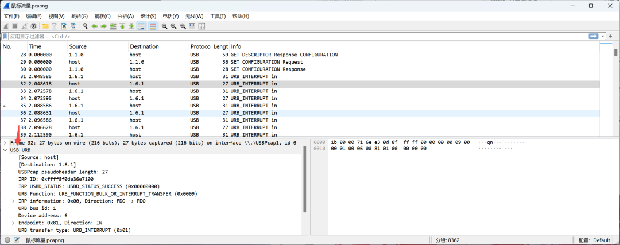Select the Device address: 6 line
The width and height of the screenshot is (620, 245).
tap(42, 216)
